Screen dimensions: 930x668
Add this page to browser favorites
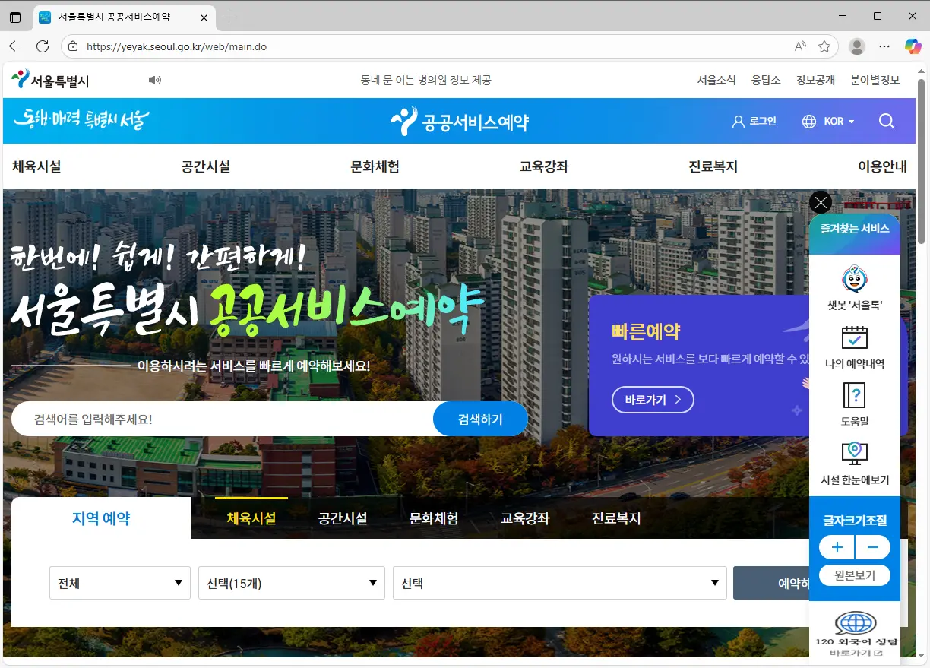pyautogui.click(x=824, y=46)
